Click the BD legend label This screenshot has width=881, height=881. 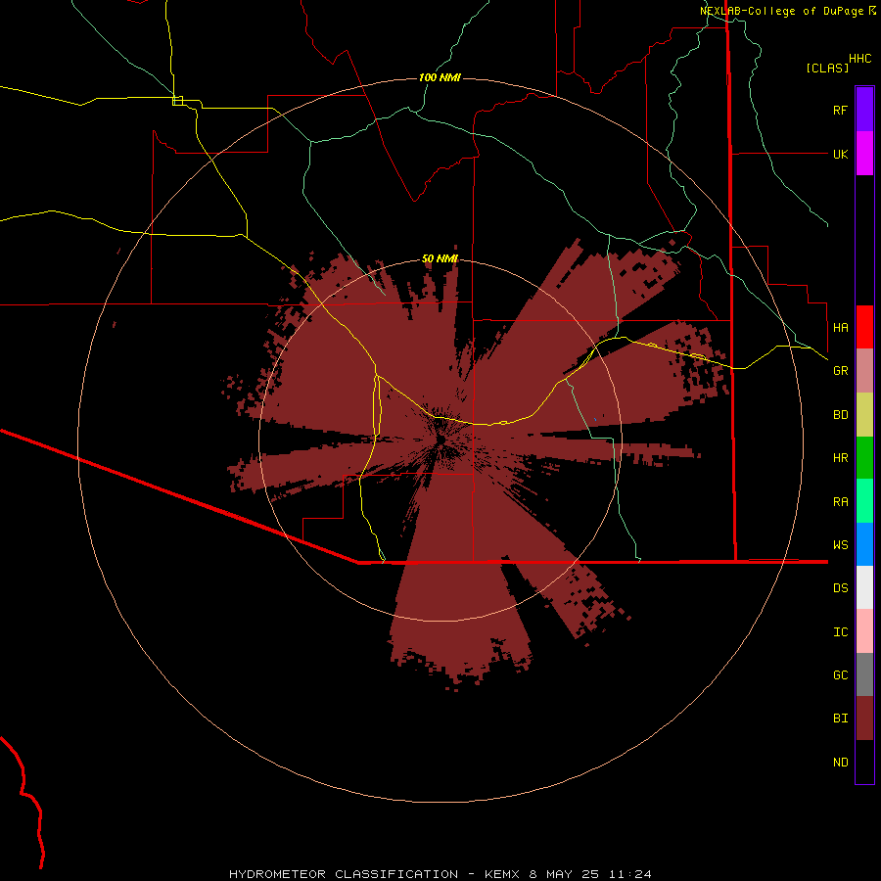pos(840,415)
